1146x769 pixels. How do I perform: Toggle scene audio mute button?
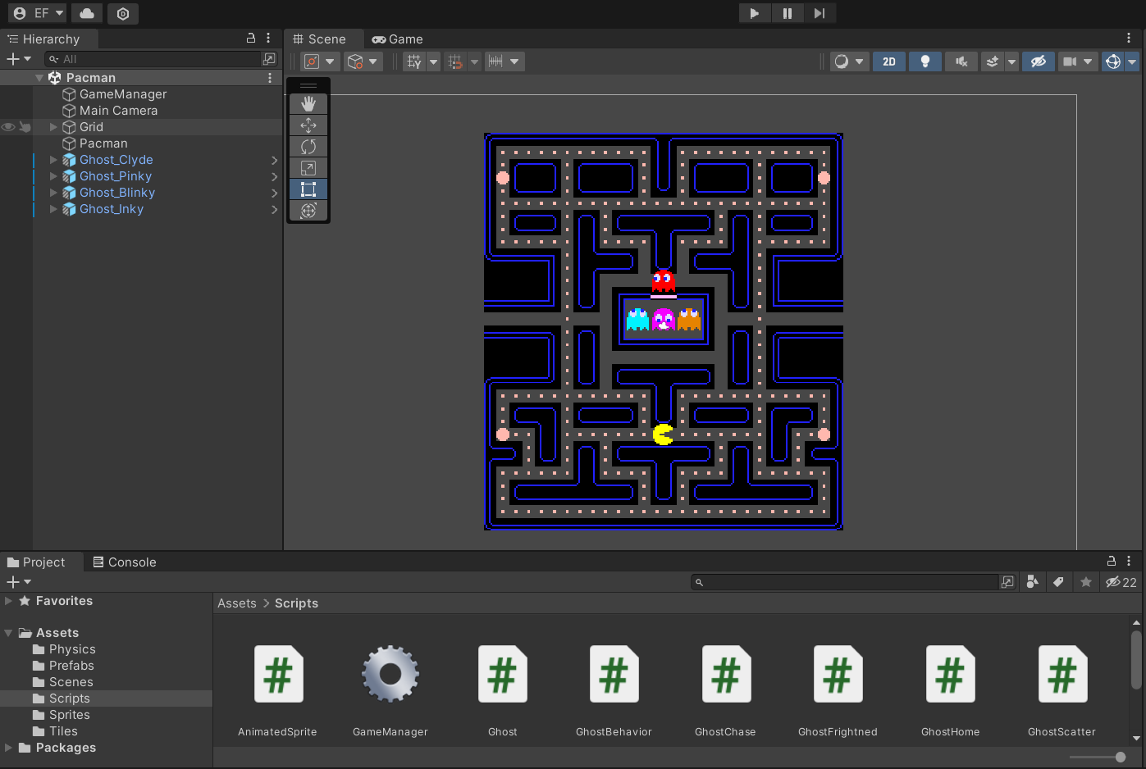(961, 61)
